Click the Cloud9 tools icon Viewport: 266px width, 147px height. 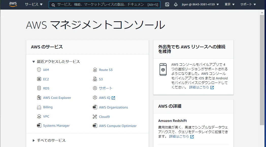[95, 117]
